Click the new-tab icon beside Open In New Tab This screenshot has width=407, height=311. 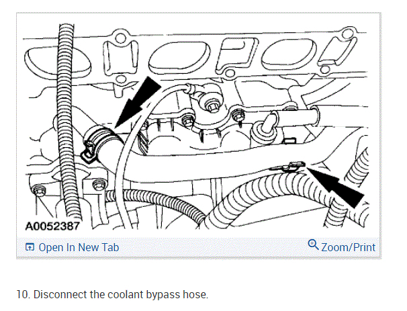[30, 247]
